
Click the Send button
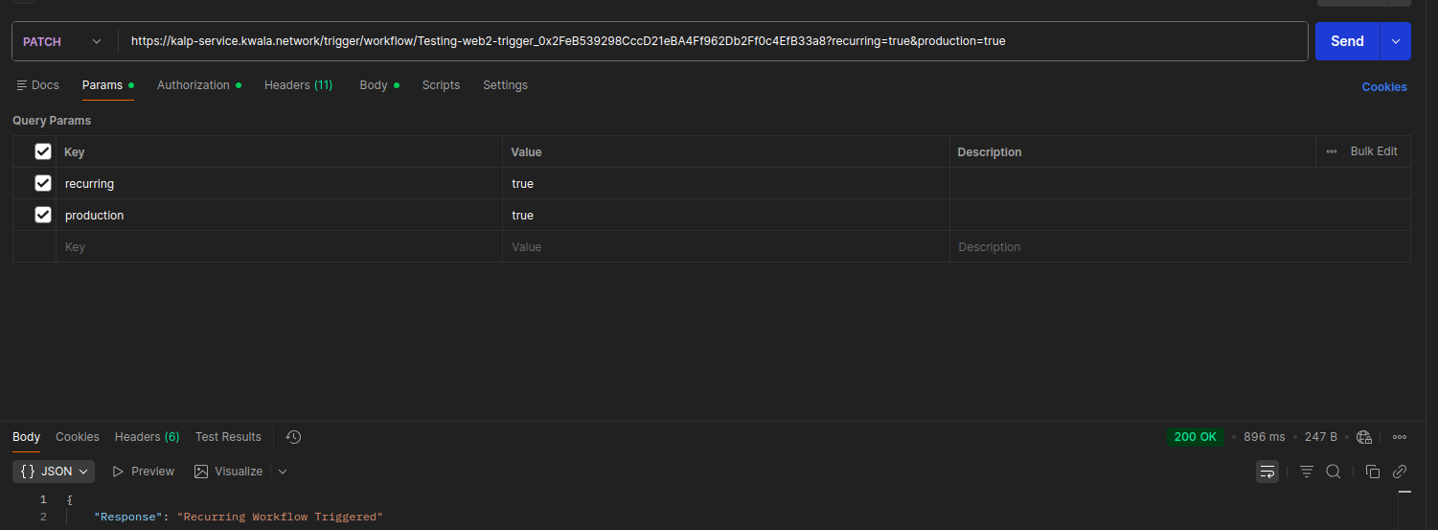tap(1347, 41)
